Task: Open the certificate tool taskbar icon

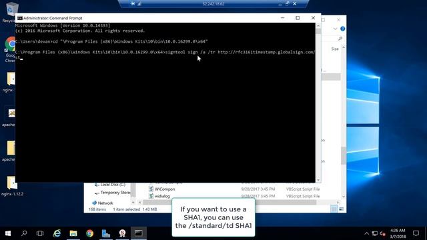Action: [122, 233]
